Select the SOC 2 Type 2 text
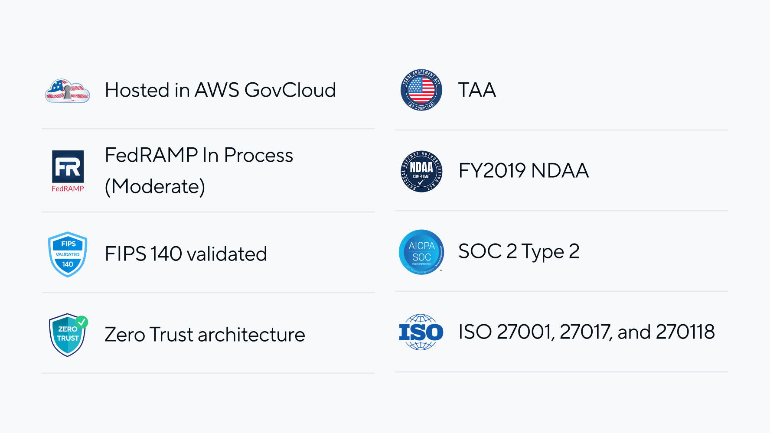This screenshot has width=770, height=433. [519, 252]
